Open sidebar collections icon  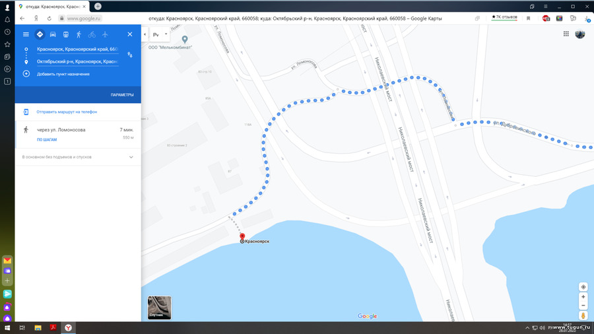coord(7,57)
